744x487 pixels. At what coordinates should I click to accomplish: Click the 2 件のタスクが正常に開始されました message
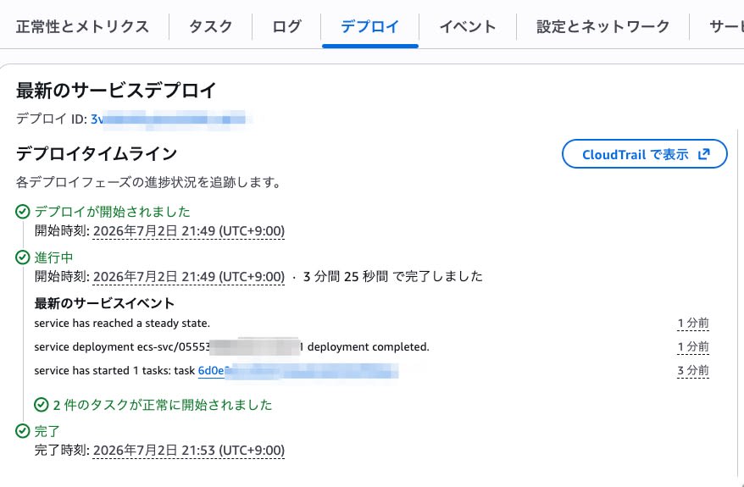tap(163, 405)
